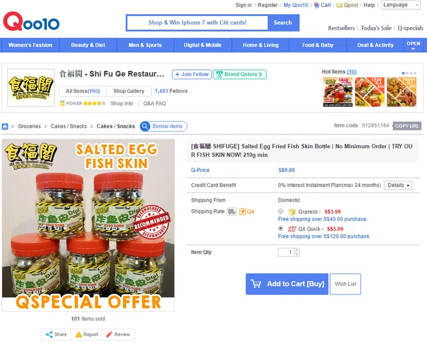Open the first Hot Items thumbnail
This screenshot has height=346, width=427.
click(337, 92)
